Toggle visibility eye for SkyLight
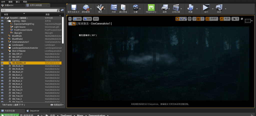The height and width of the screenshot is (116, 256). coord(2,33)
